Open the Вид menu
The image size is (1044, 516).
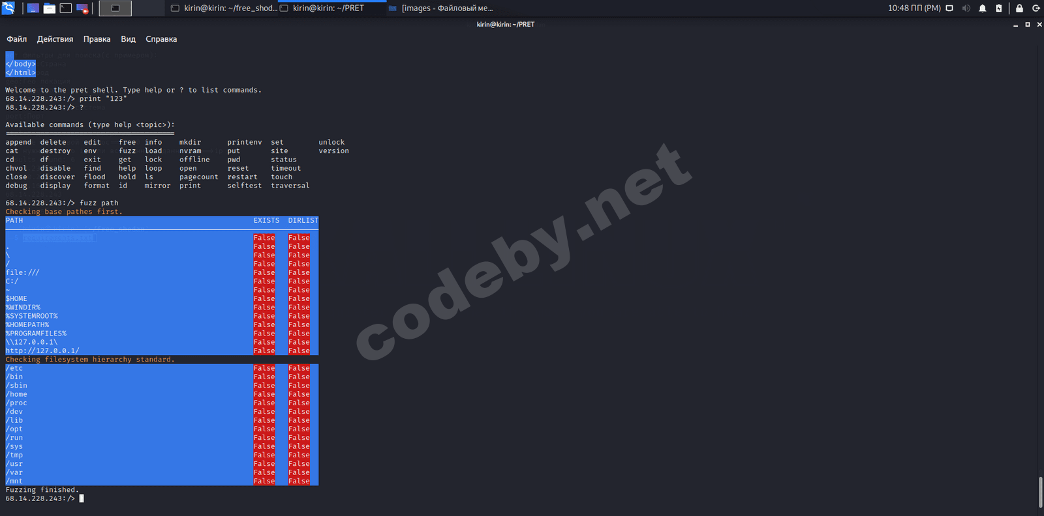(x=128, y=39)
